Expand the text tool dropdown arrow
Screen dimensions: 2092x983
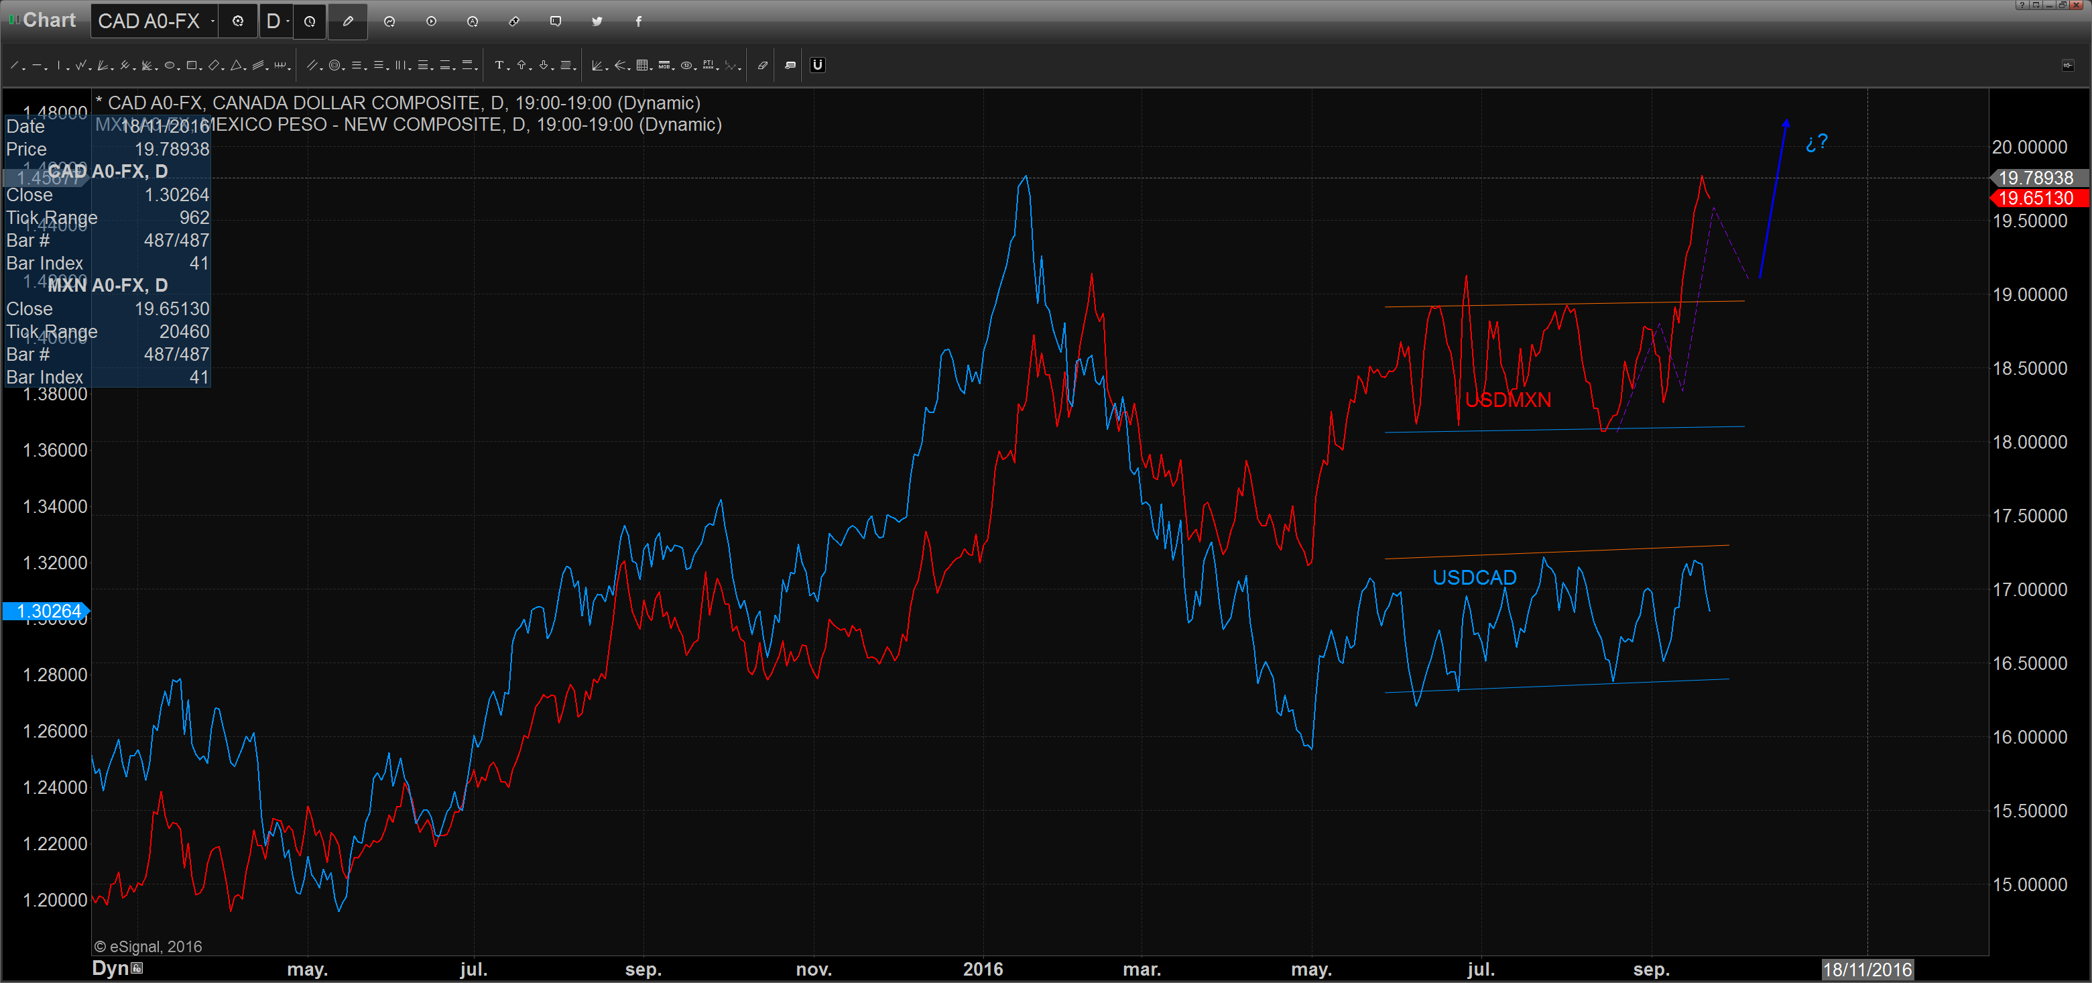(508, 69)
